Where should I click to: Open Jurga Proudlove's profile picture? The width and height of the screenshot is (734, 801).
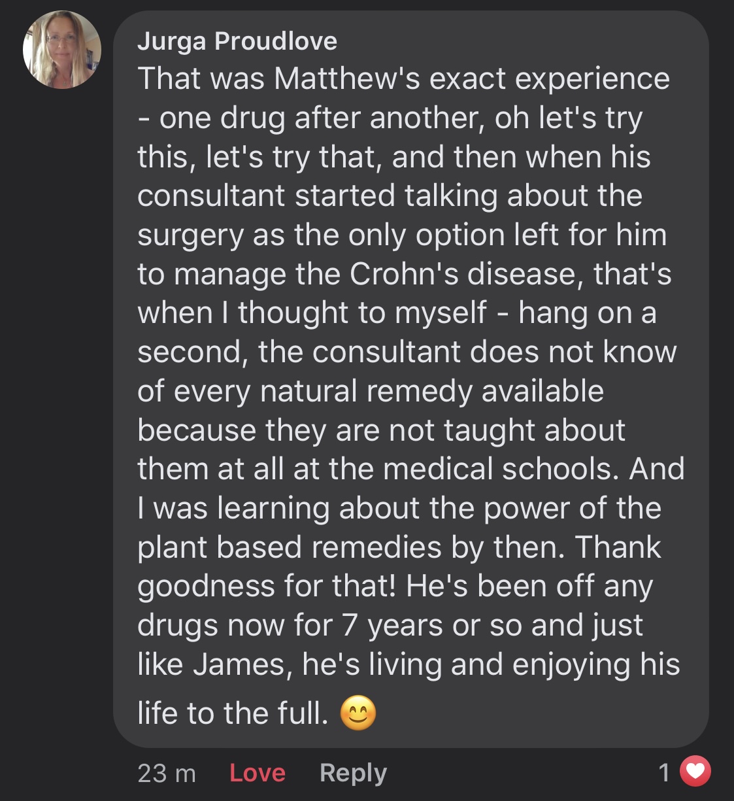62,50
